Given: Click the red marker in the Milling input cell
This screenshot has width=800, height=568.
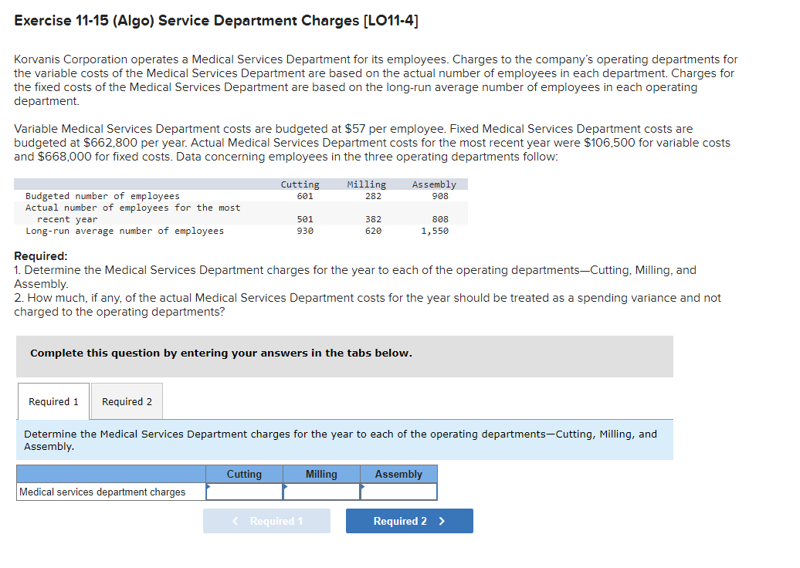Looking at the screenshot, I should coord(286,487).
